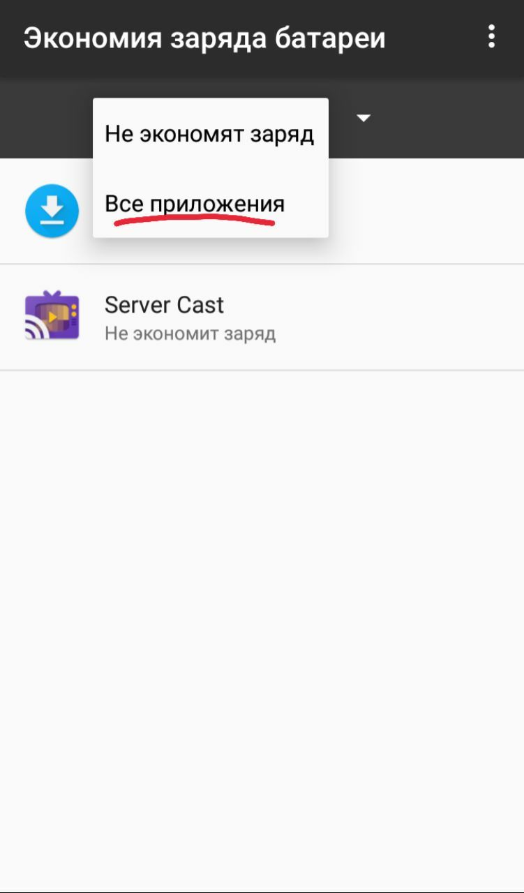Tap the divider line below Server Cast
The image size is (524, 893).
(262, 370)
